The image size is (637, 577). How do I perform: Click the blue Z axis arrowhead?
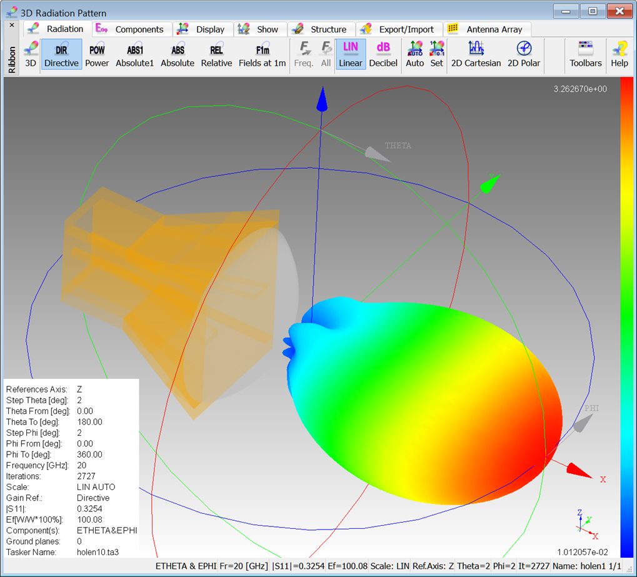pyautogui.click(x=322, y=99)
